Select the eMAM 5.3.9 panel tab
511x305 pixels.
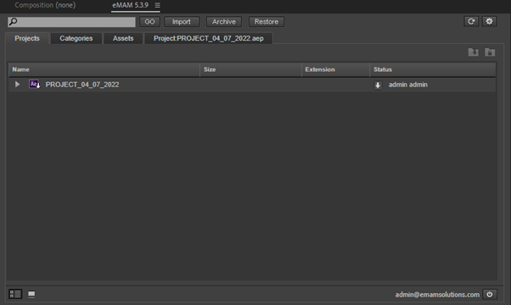[x=131, y=5]
